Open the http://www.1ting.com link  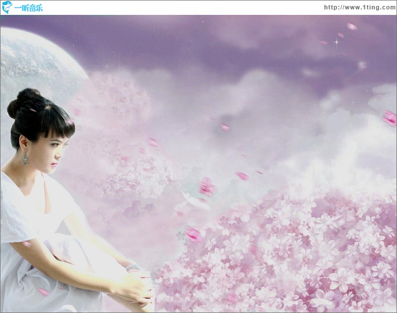360,7
